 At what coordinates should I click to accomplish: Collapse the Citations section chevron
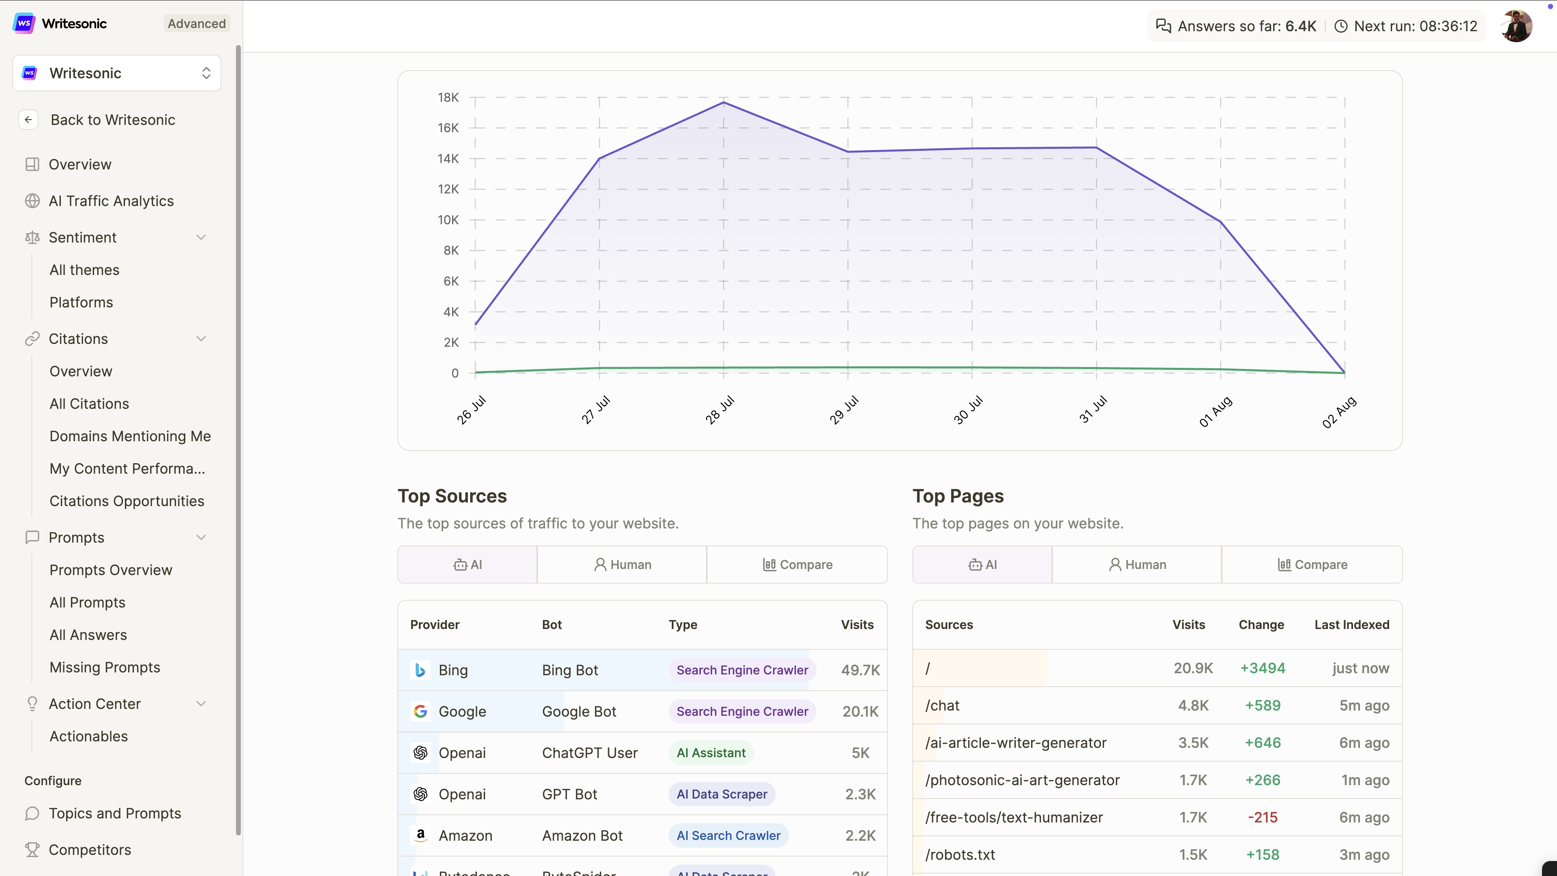pos(201,339)
